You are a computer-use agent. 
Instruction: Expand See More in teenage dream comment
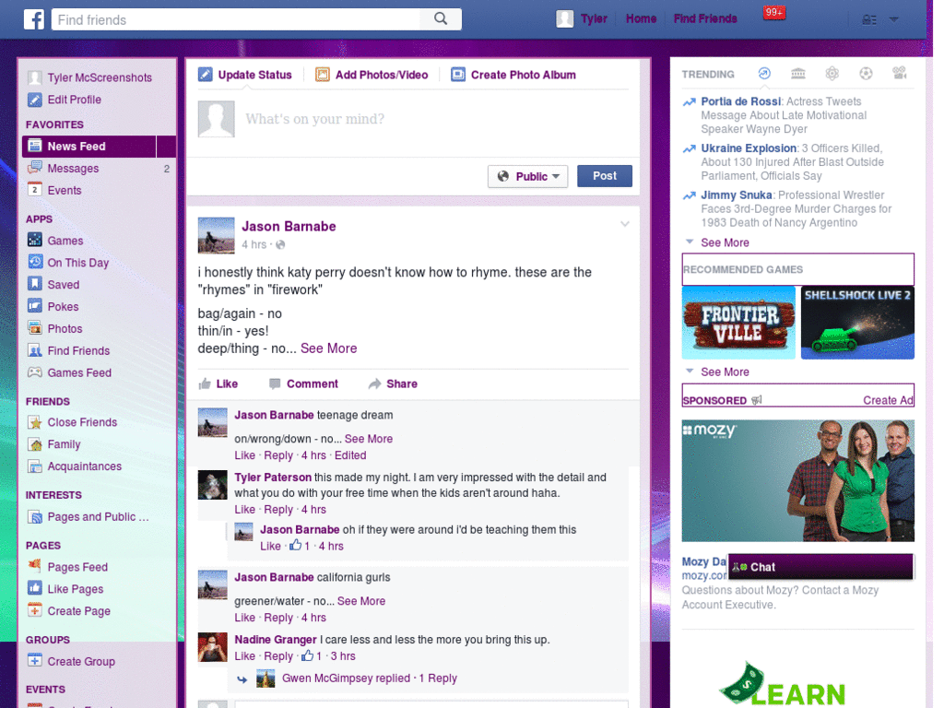(369, 439)
